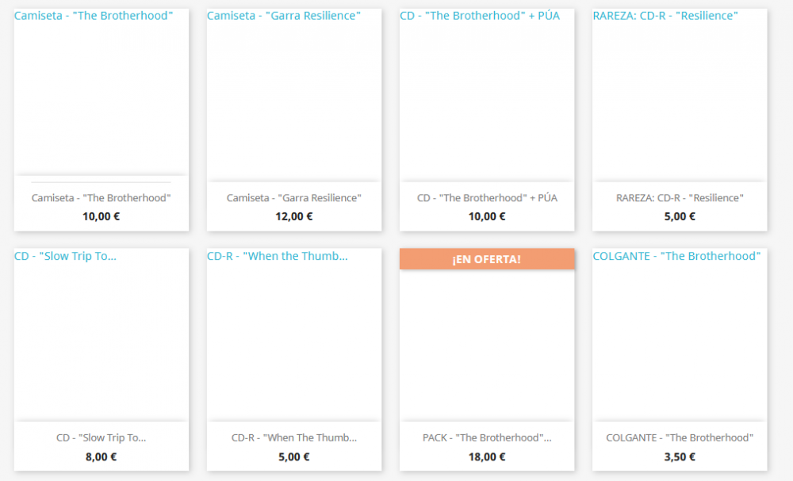Open the blue Camiseta "Garra Resilience" image link
This screenshot has width=793, height=481.
284,16
